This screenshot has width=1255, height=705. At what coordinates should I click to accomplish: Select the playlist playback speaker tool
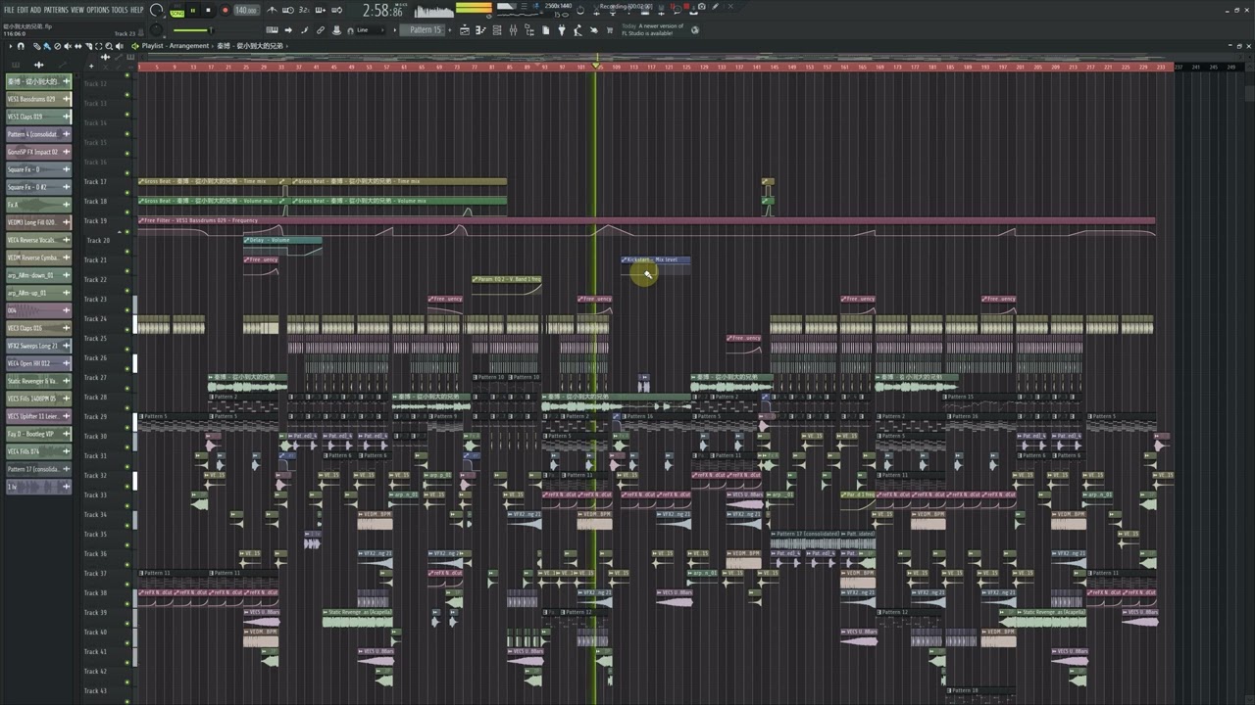pyautogui.click(x=120, y=46)
